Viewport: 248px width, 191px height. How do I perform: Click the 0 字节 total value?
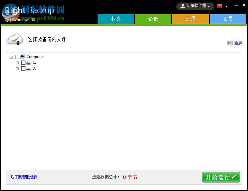click(x=130, y=177)
